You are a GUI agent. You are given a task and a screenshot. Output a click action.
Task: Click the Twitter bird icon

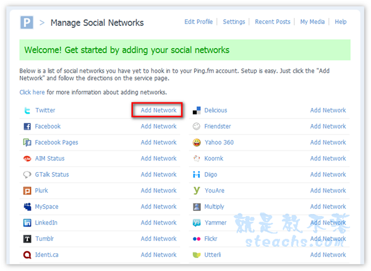coord(27,110)
